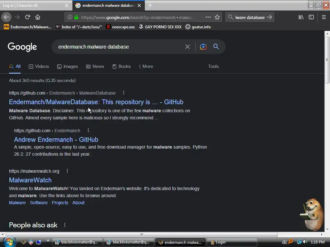Open options dots for Andrew Endermanch result

88,131
